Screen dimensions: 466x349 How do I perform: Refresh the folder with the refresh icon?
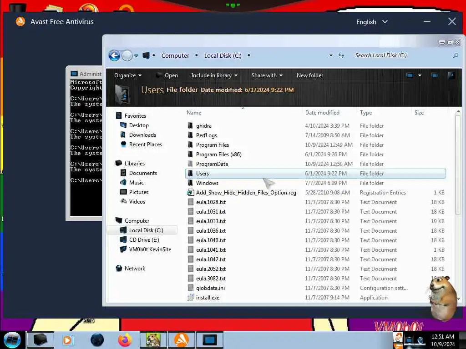tap(341, 55)
